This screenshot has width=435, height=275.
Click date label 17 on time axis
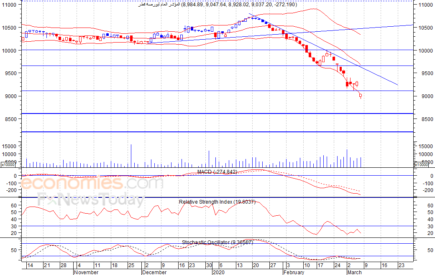[x=320, y=265]
